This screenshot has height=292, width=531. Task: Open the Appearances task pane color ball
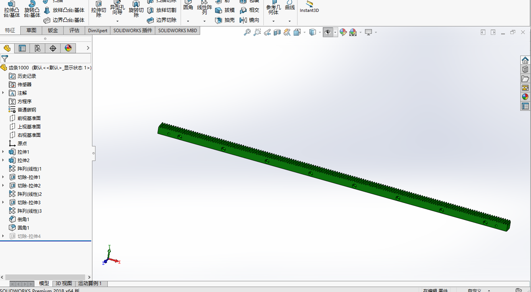point(525,97)
